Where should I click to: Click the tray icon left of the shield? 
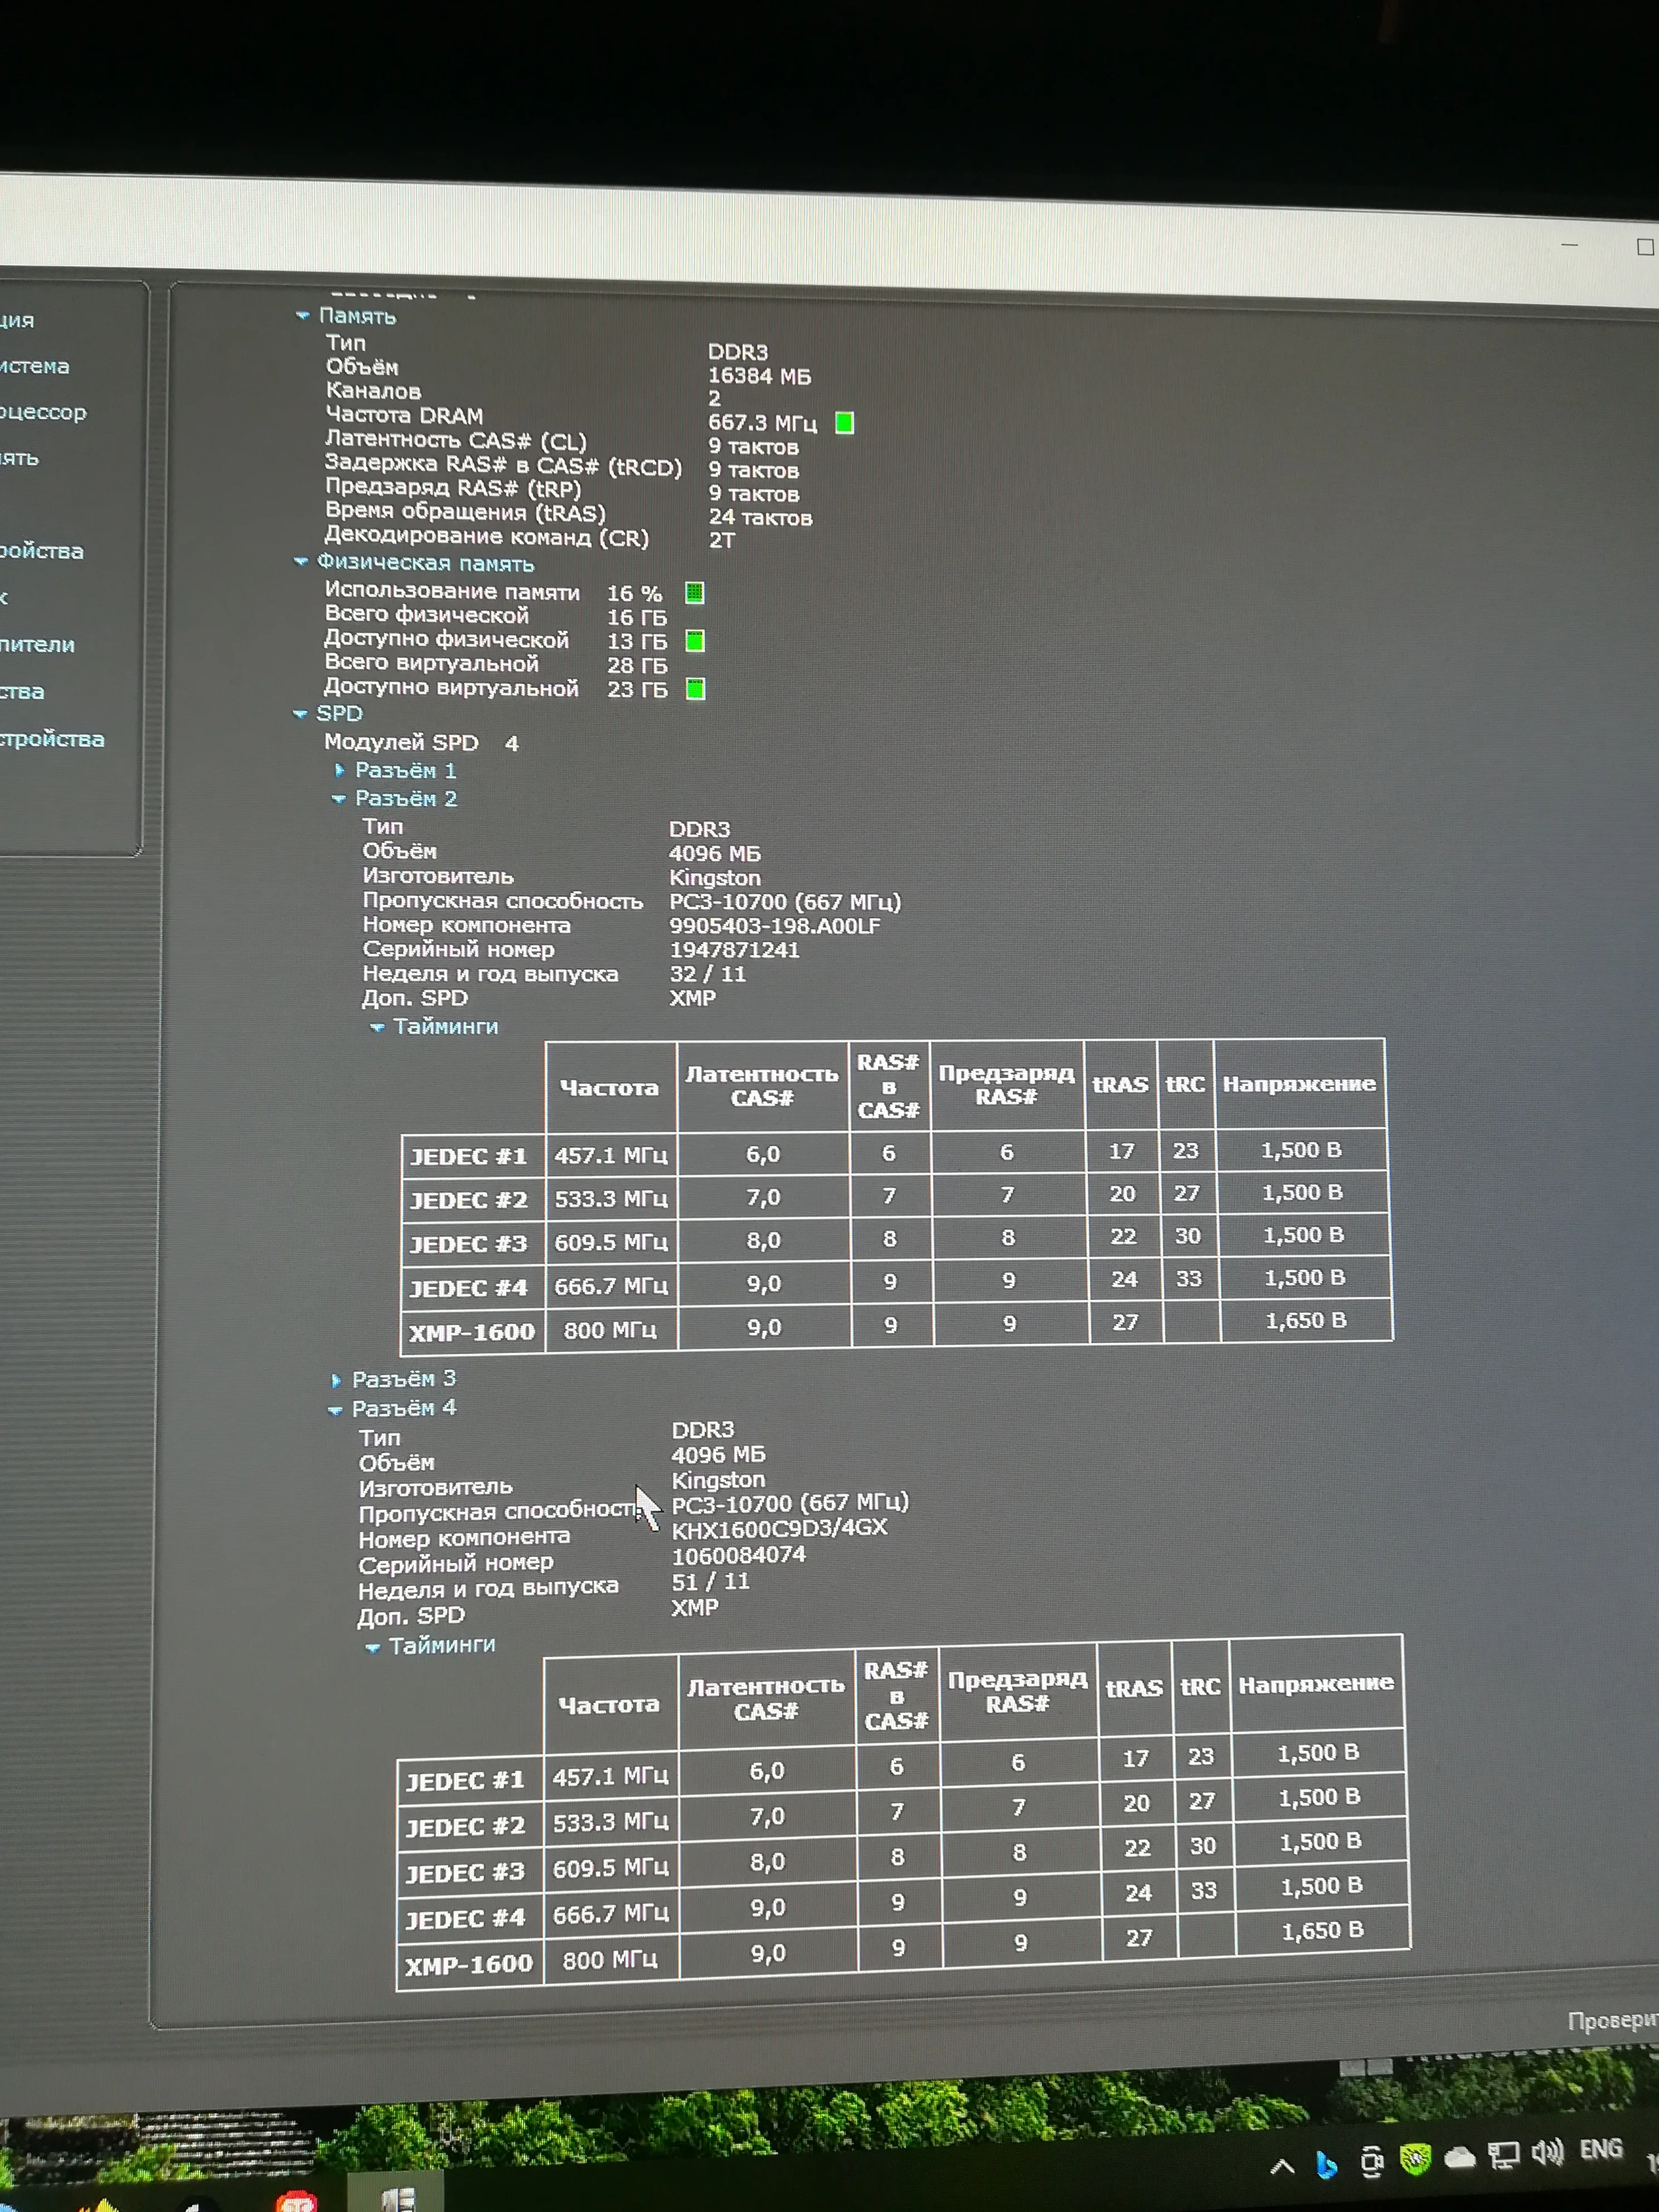point(1372,2163)
